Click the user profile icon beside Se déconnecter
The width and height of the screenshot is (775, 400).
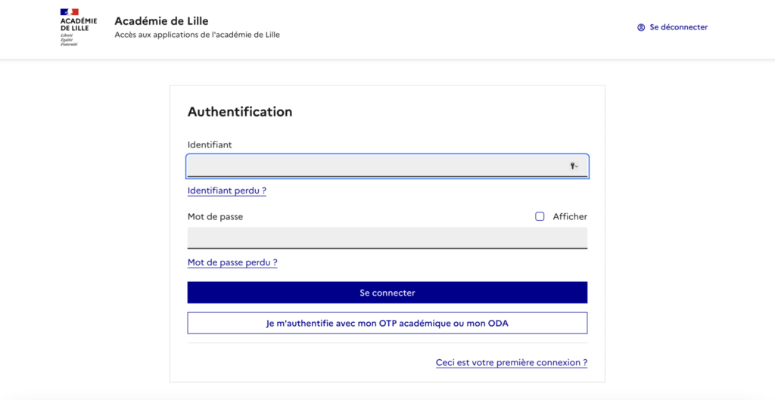(x=641, y=27)
